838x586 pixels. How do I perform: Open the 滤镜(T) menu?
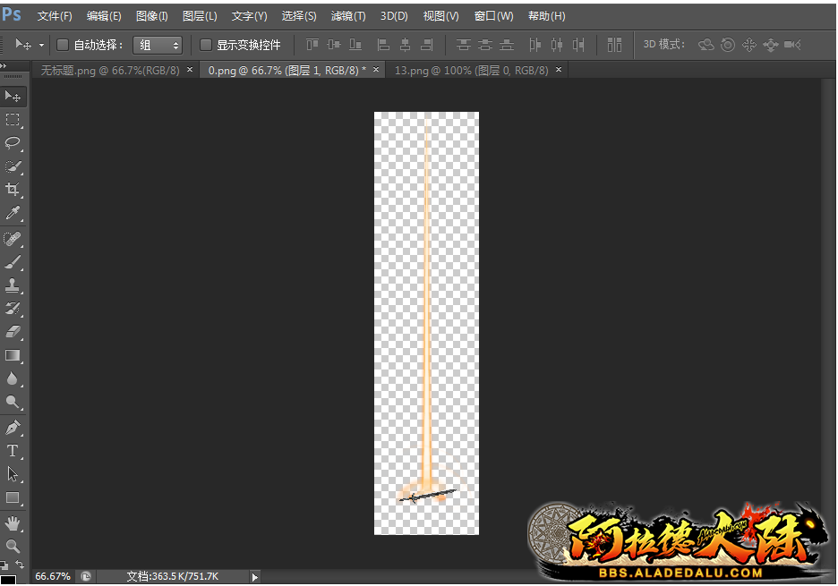347,16
